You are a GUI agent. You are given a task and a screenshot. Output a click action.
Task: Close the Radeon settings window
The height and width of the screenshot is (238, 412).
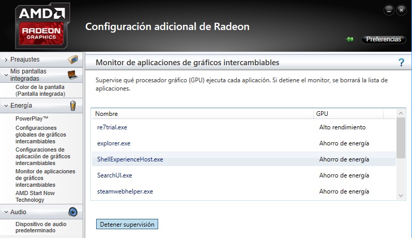(401, 10)
